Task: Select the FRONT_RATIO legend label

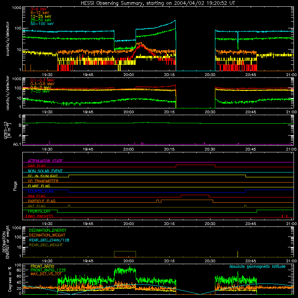Action: point(42,266)
